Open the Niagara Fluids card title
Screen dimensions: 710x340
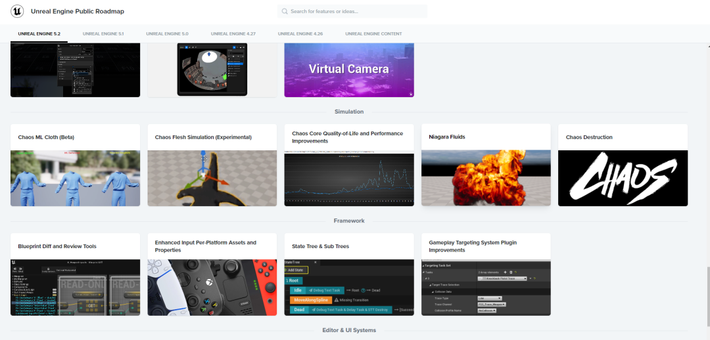[447, 137]
